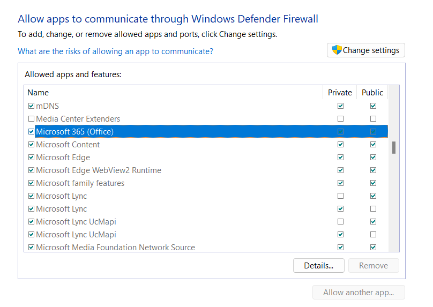433x307 pixels.
Task: Click the Private column header
Action: tap(340, 93)
